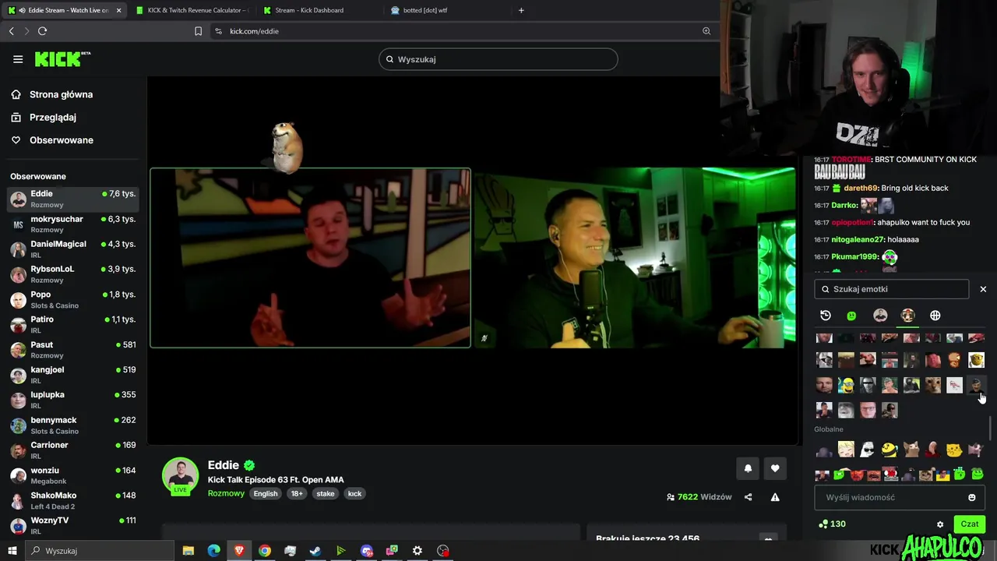The width and height of the screenshot is (997, 561).
Task: Open bennymack channel
Action: (73, 425)
